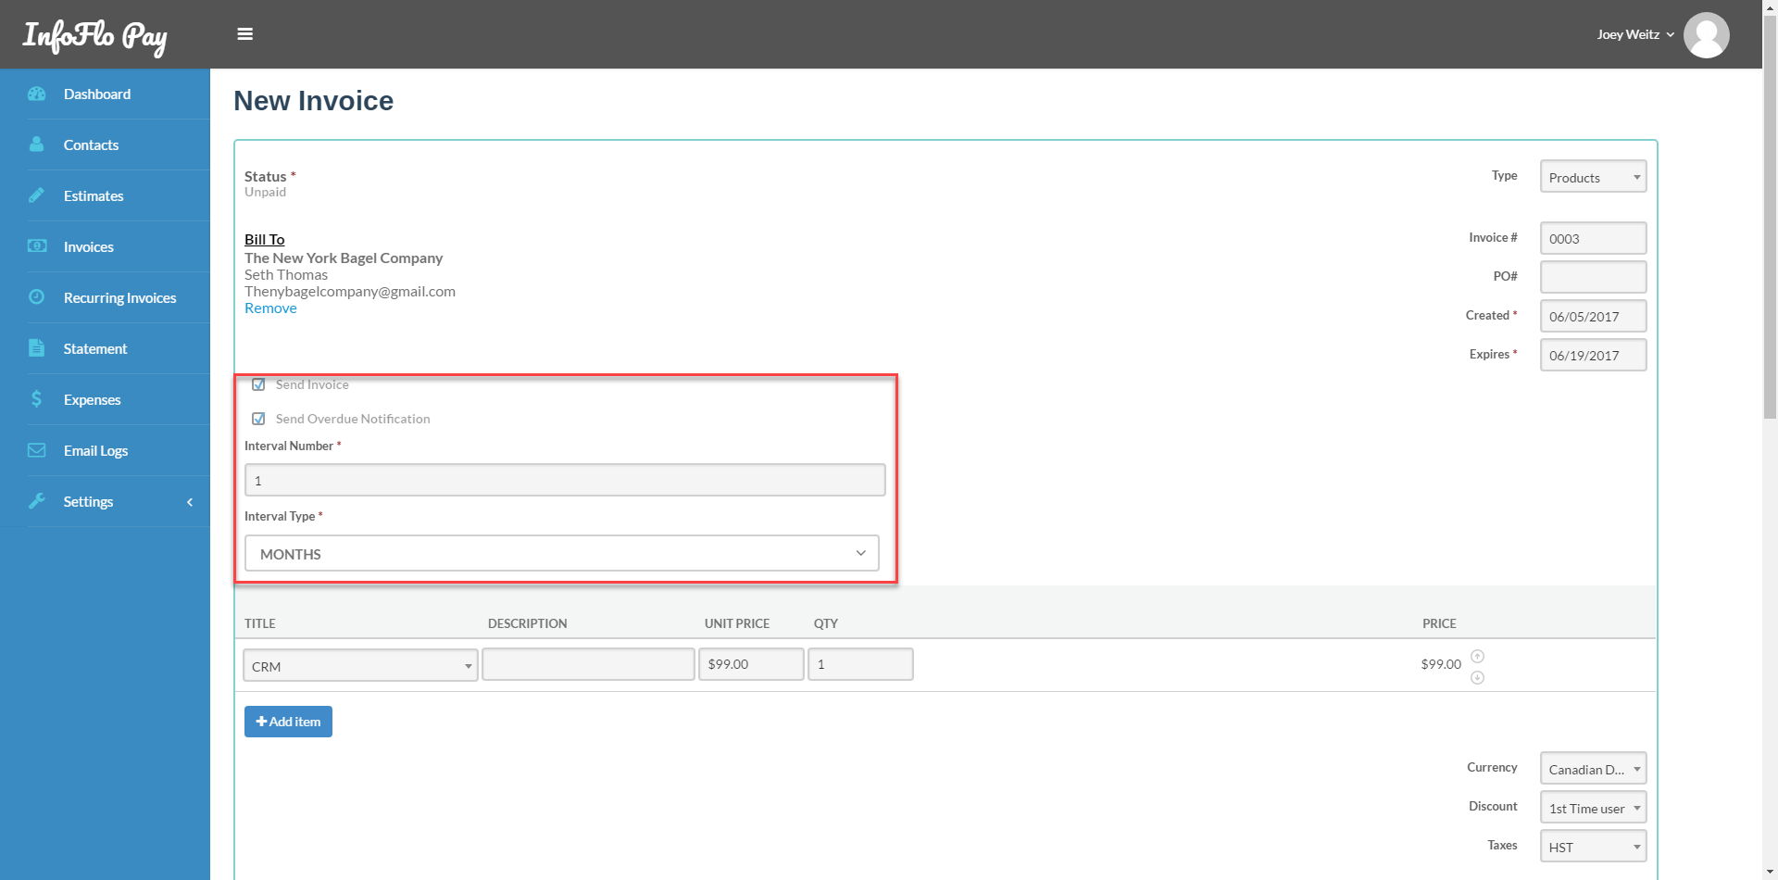Click the InfoFlo Pay logo
The height and width of the screenshot is (880, 1778).
(x=95, y=37)
